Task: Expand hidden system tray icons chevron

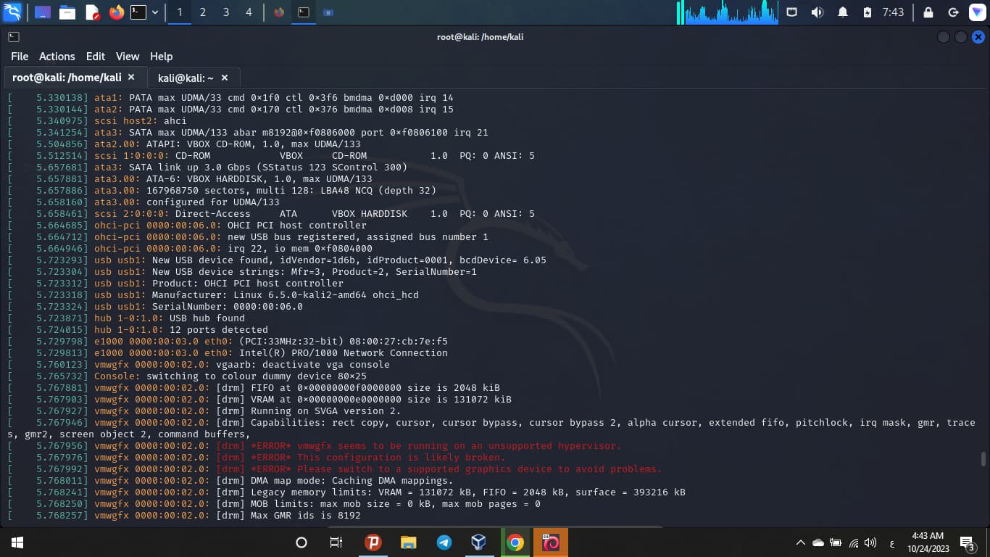Action: pyautogui.click(x=801, y=542)
